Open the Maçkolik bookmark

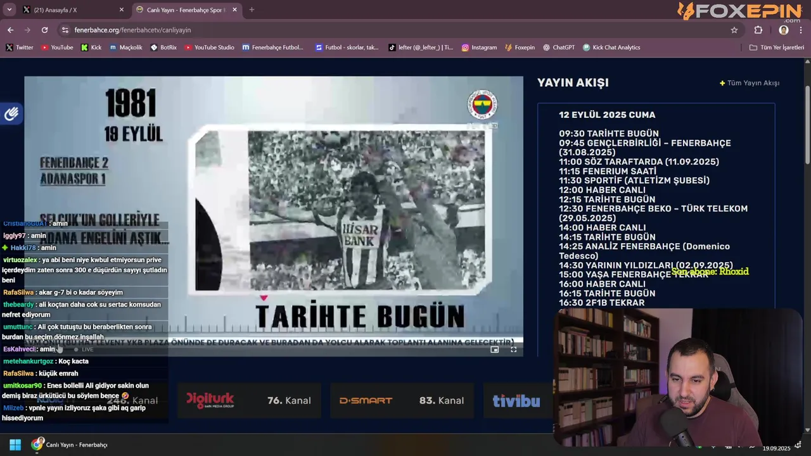pos(125,47)
